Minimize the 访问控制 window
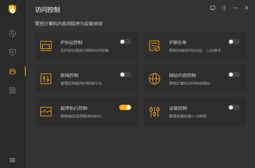Screen dimensions: 255x168 [235, 8]
